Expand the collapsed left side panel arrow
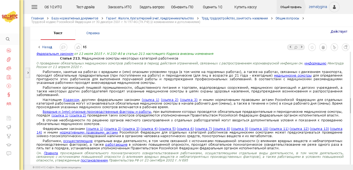Screen dimensions: 353x170 (x=28, y=73)
